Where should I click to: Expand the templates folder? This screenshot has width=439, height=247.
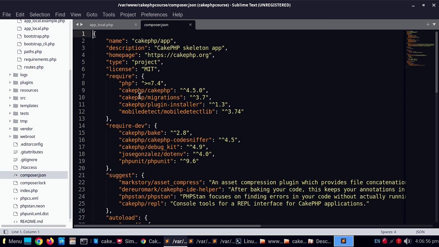(10, 106)
